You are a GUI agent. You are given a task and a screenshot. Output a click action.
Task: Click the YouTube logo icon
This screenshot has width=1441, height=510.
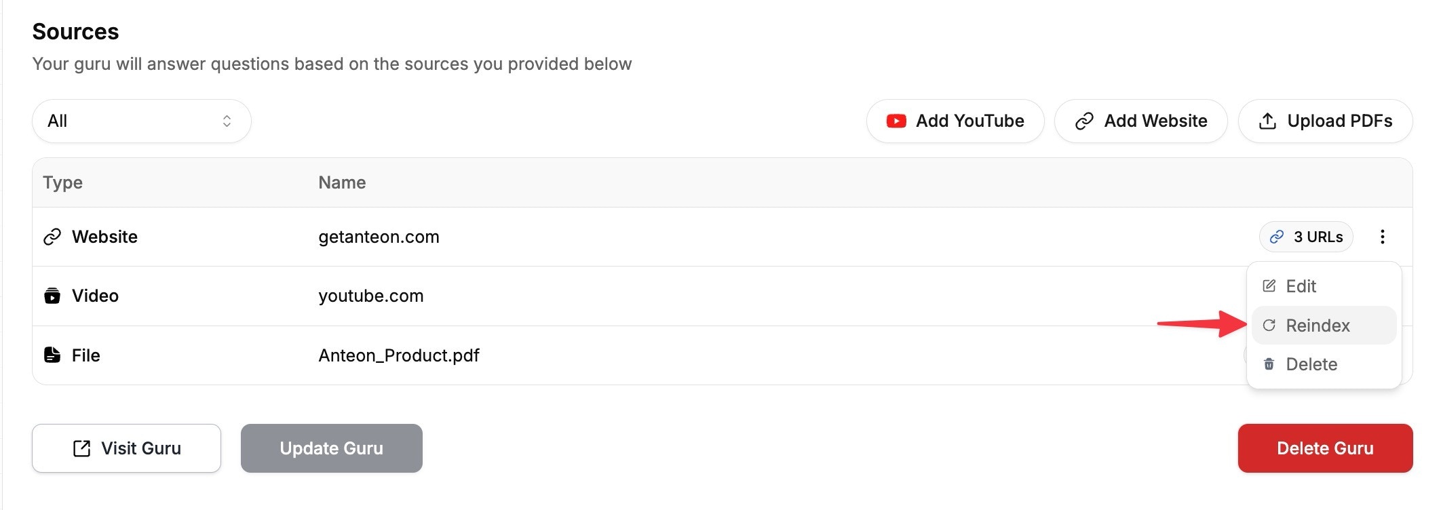896,121
